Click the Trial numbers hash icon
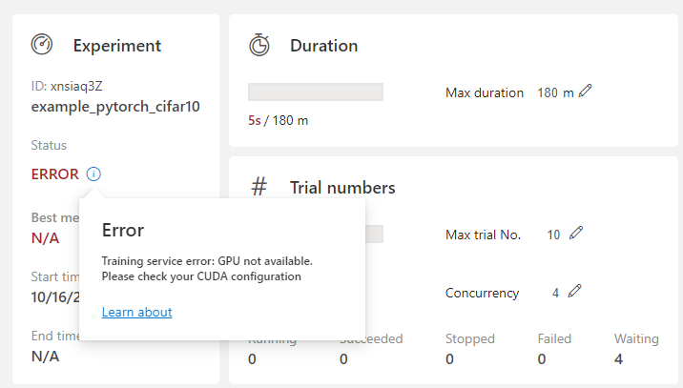The width and height of the screenshot is (683, 388). (259, 187)
